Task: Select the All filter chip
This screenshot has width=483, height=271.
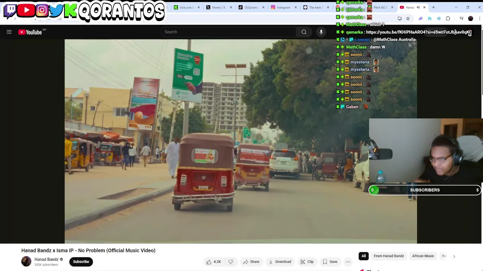Action: click(x=363, y=256)
